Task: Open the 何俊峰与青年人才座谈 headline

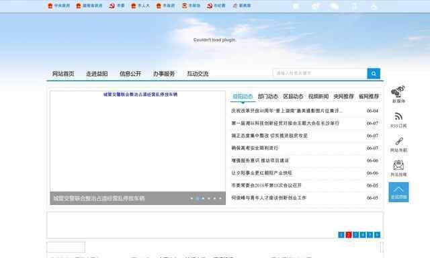Action: pyautogui.click(x=269, y=198)
